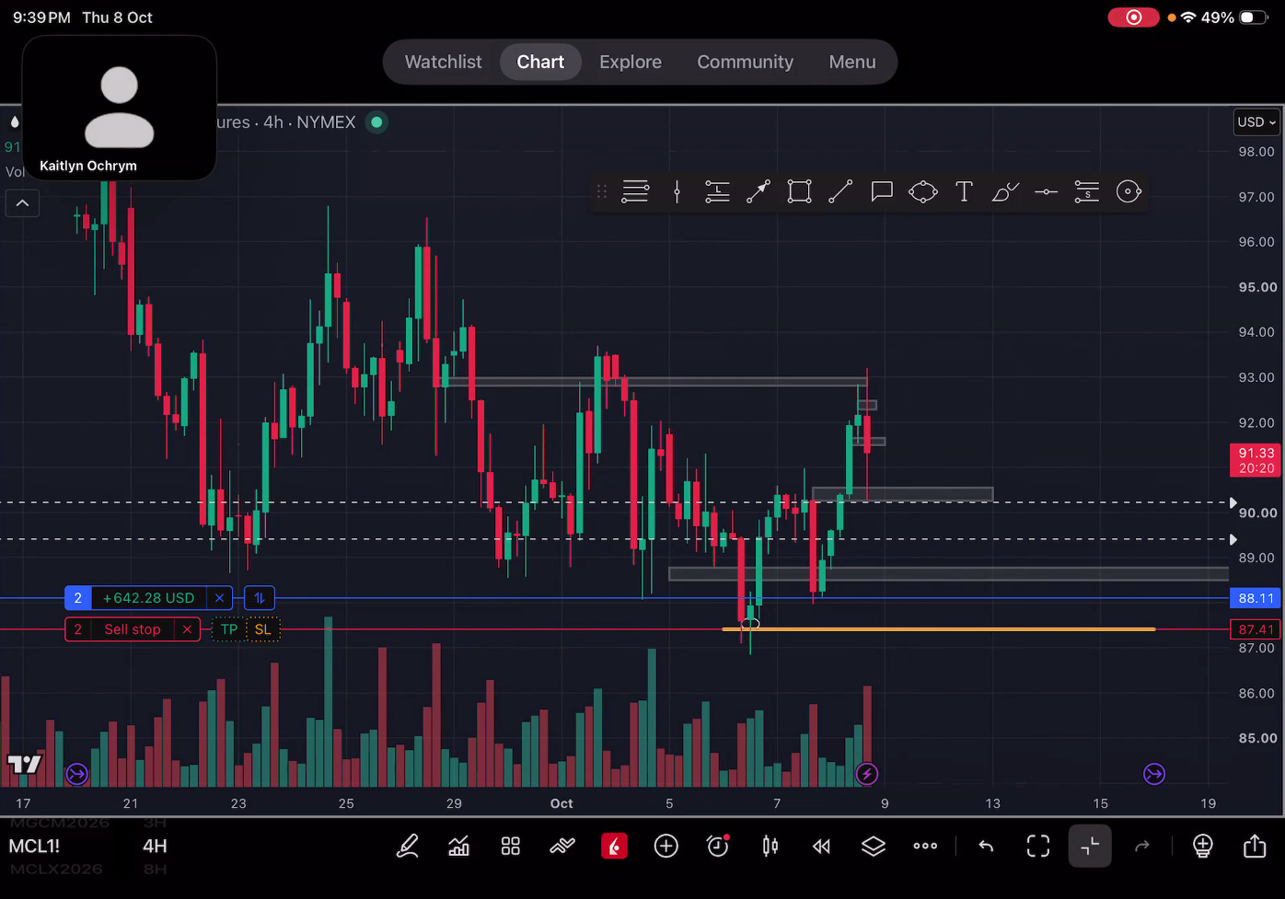
Task: Open the 4H timeframe selector
Action: tap(155, 847)
